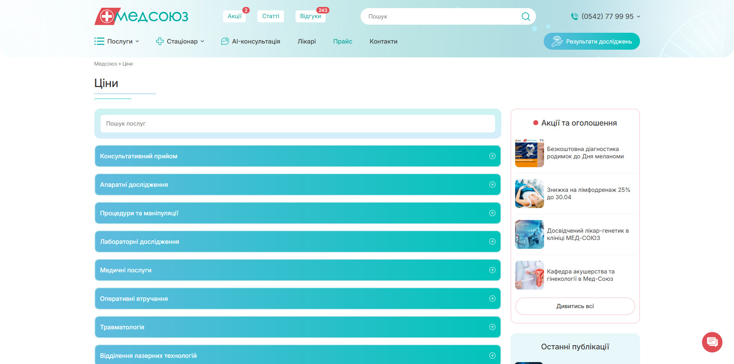Open the Лікарі menu item

coord(307,41)
